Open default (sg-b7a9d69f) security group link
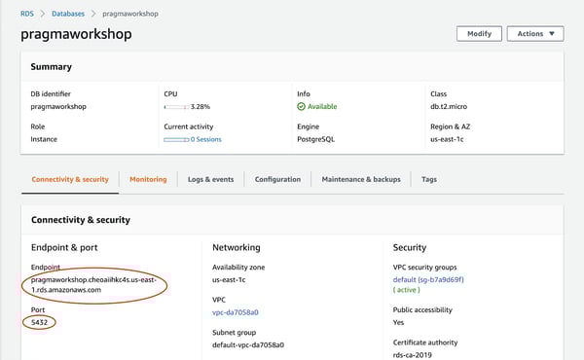The height and width of the screenshot is (360, 584). [428, 279]
